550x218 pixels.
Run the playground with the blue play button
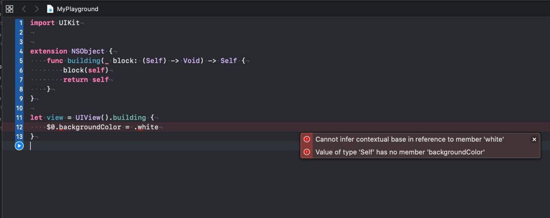pyautogui.click(x=19, y=146)
